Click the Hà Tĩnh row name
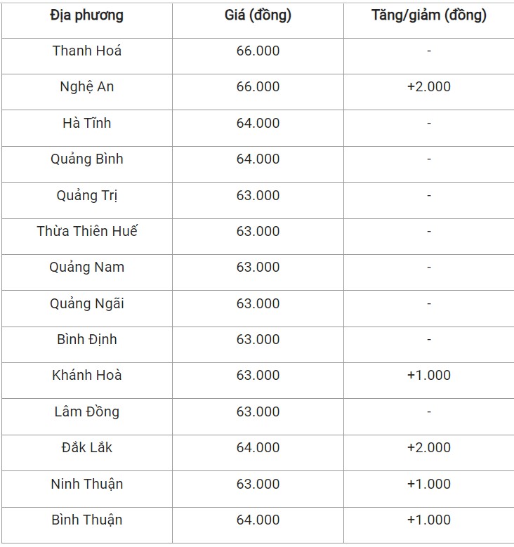 click(86, 123)
